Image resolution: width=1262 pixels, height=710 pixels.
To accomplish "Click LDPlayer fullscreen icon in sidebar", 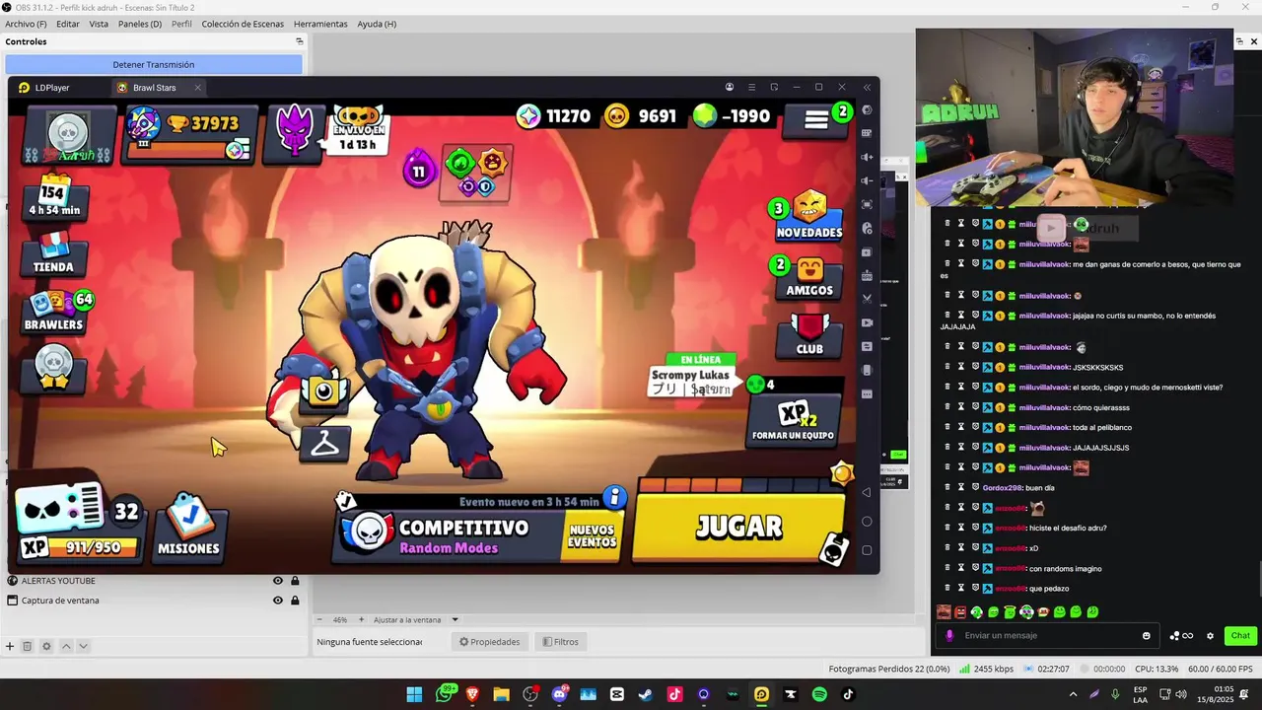I will [x=867, y=204].
